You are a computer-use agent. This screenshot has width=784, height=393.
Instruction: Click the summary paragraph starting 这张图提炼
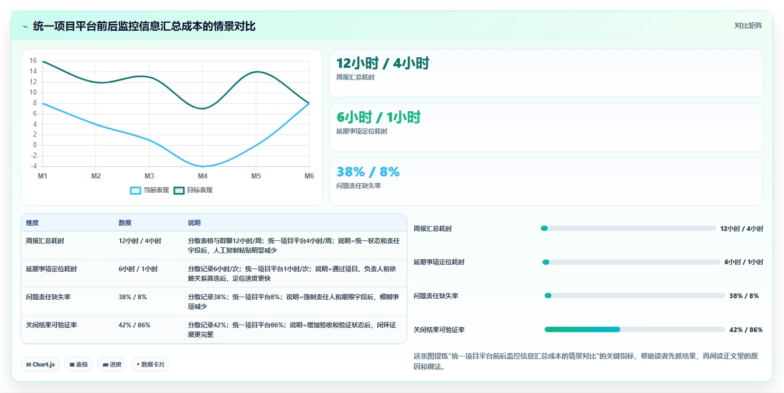(x=585, y=361)
